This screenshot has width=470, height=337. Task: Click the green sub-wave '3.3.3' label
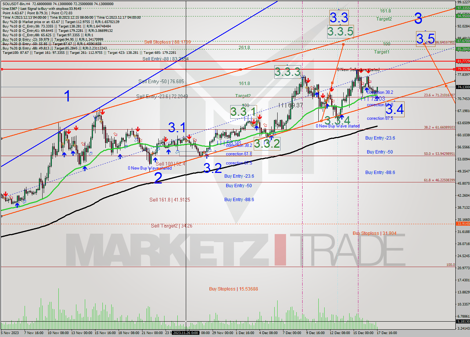pyautogui.click(x=288, y=72)
